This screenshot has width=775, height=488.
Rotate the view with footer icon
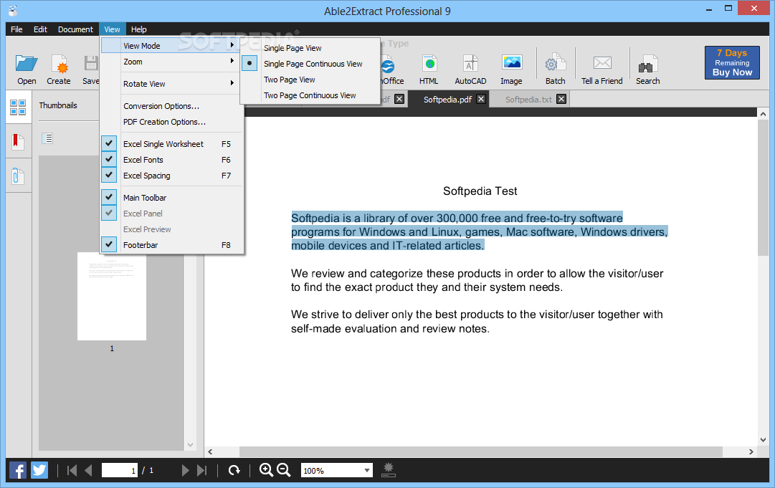[x=234, y=470]
